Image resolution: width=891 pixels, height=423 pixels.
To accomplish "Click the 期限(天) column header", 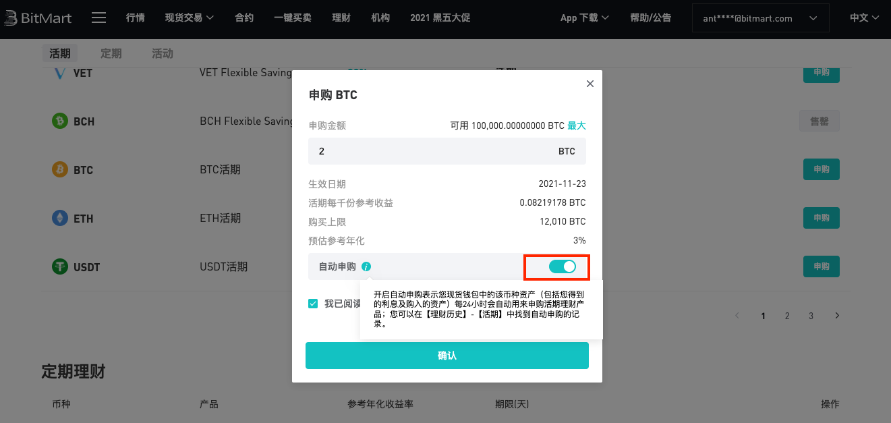I will (x=512, y=404).
